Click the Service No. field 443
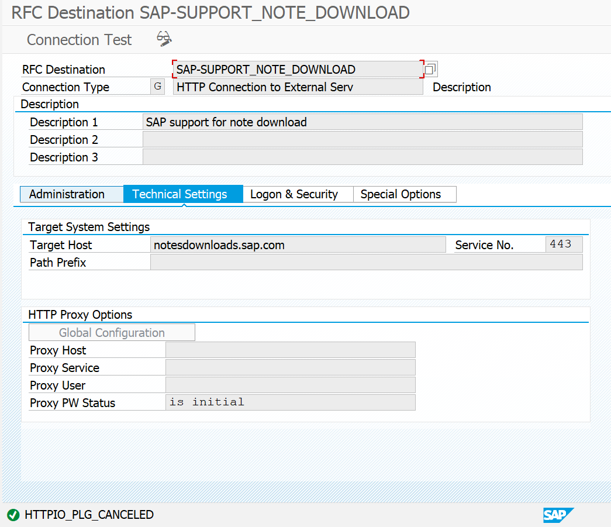611x527 pixels. click(564, 244)
